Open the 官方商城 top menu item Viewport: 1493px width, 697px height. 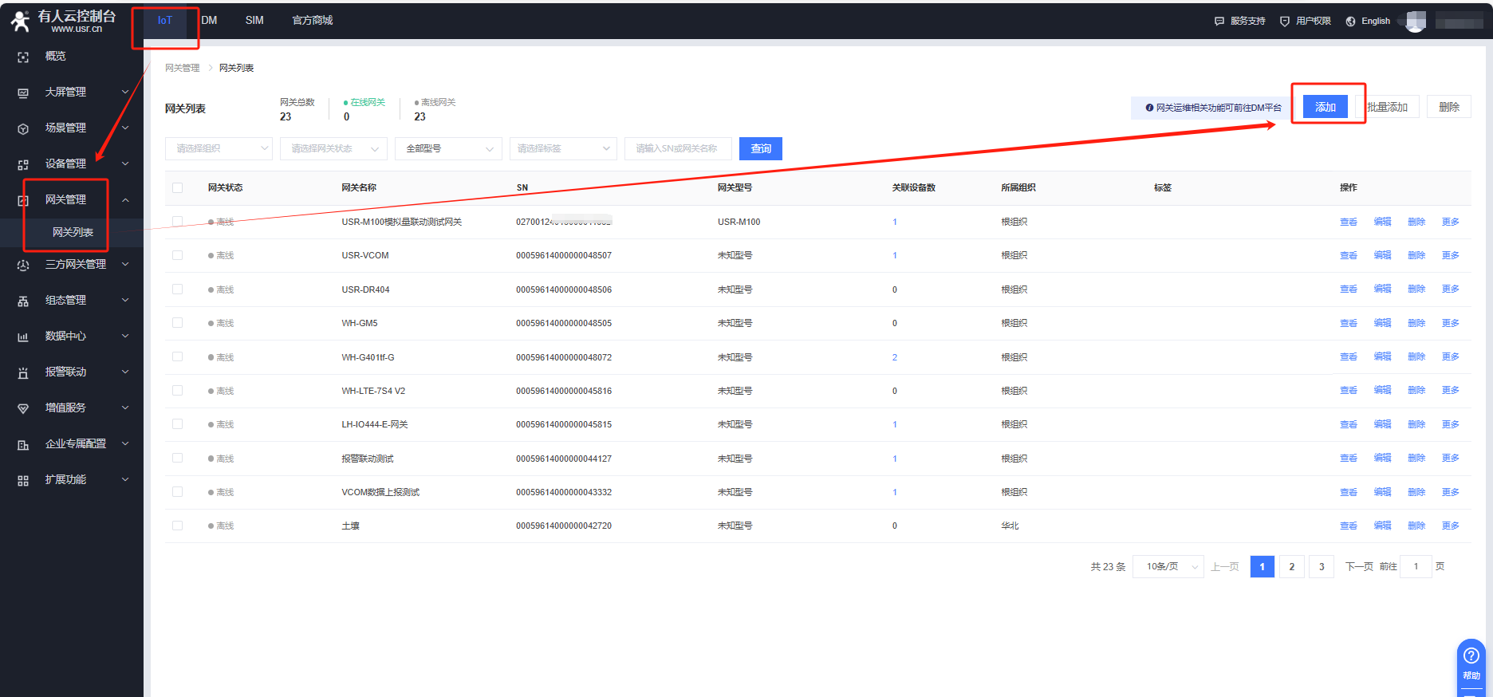[x=312, y=21]
